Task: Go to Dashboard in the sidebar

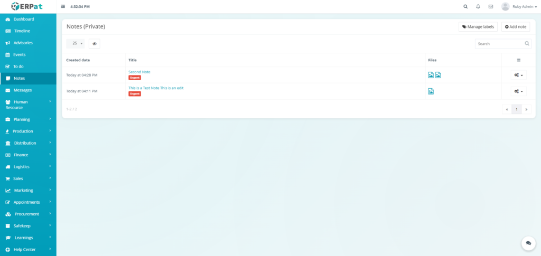Action: 23,19
